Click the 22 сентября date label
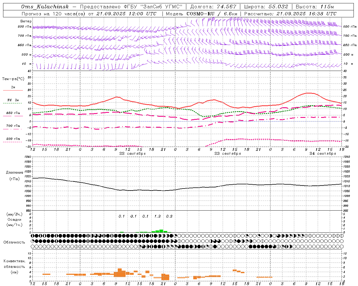The height and width of the screenshot is (286, 358). pos(133,154)
